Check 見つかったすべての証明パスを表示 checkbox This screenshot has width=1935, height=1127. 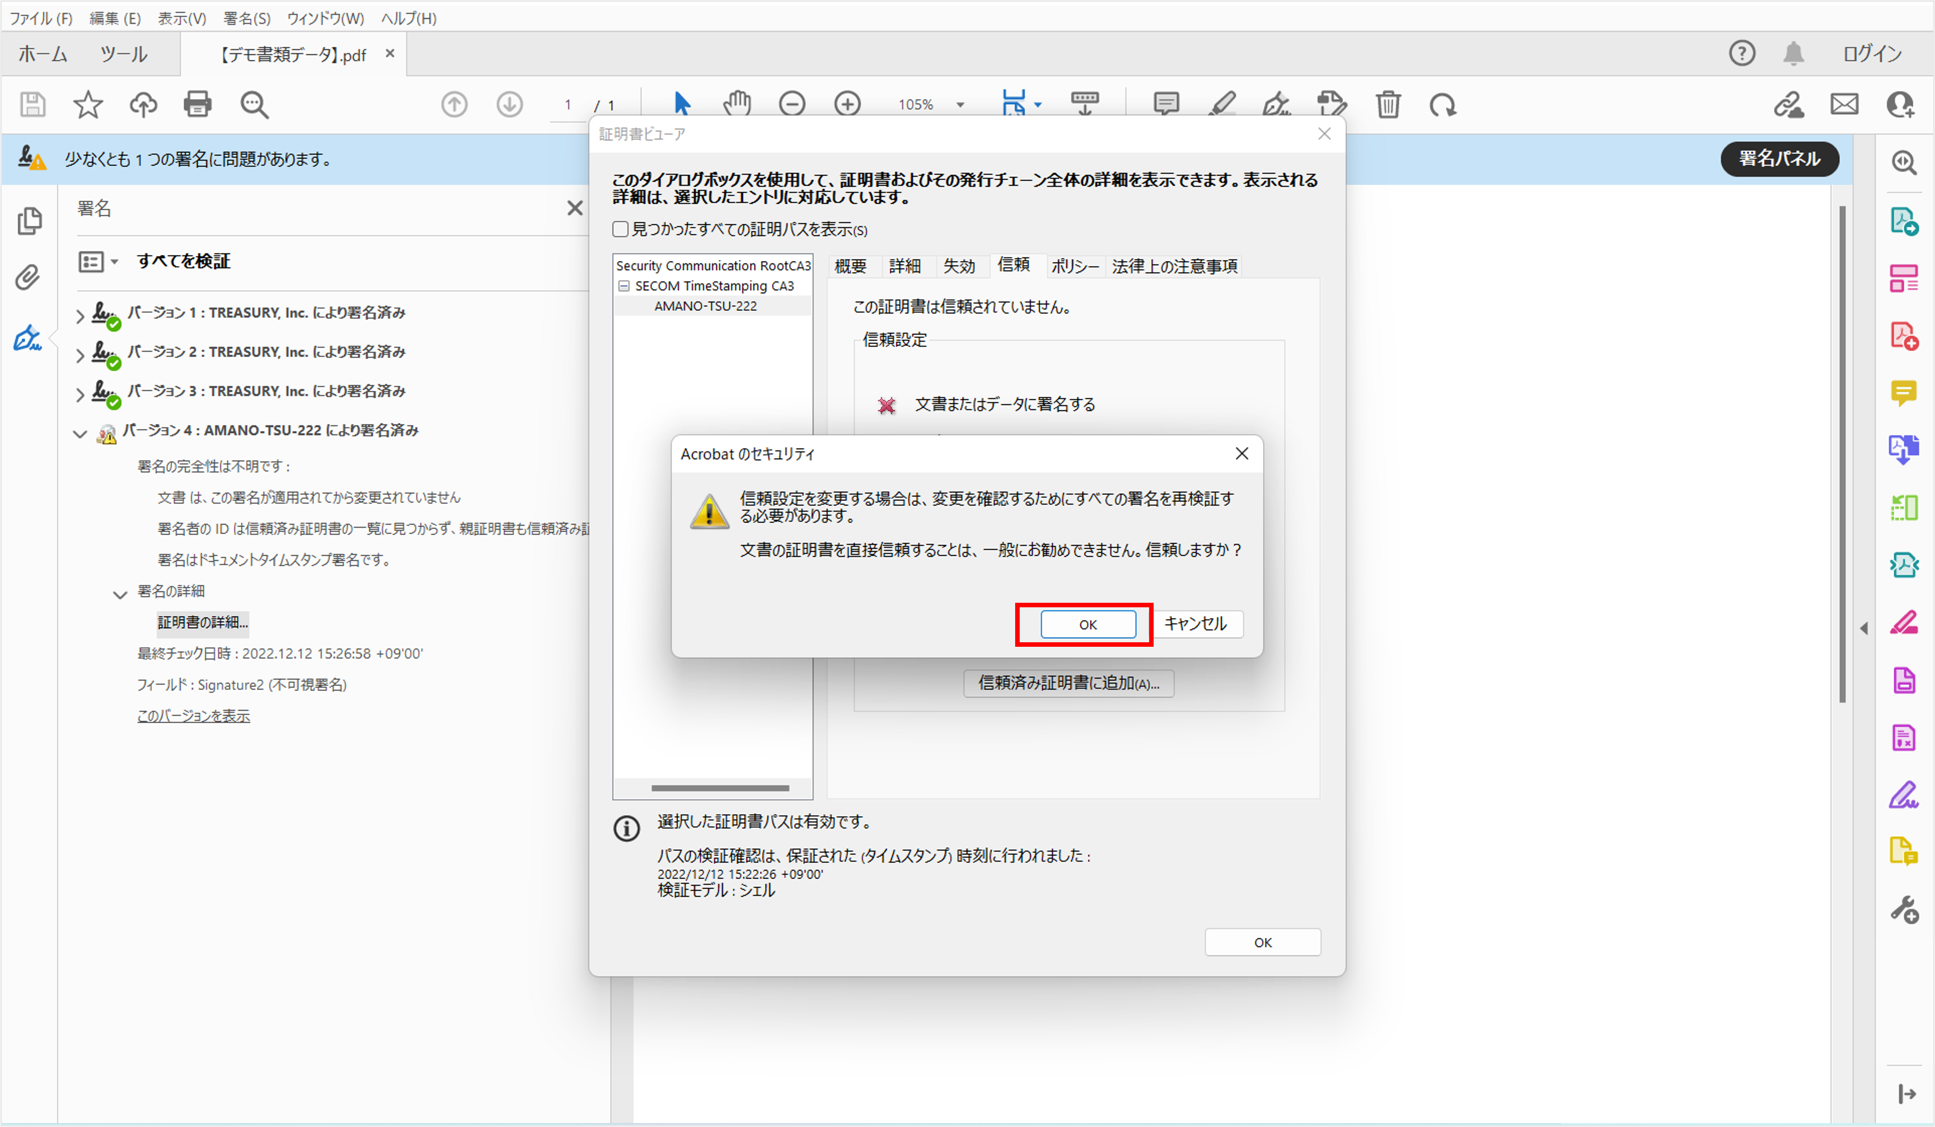click(621, 230)
